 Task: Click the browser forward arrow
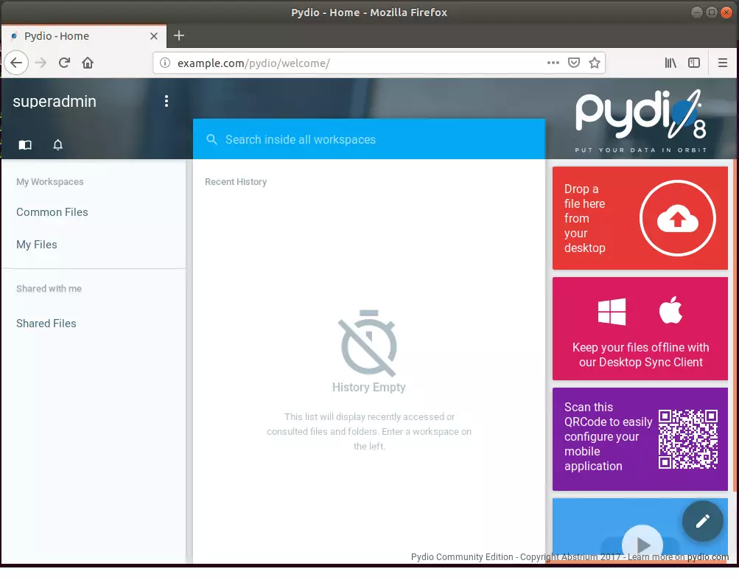tap(41, 63)
